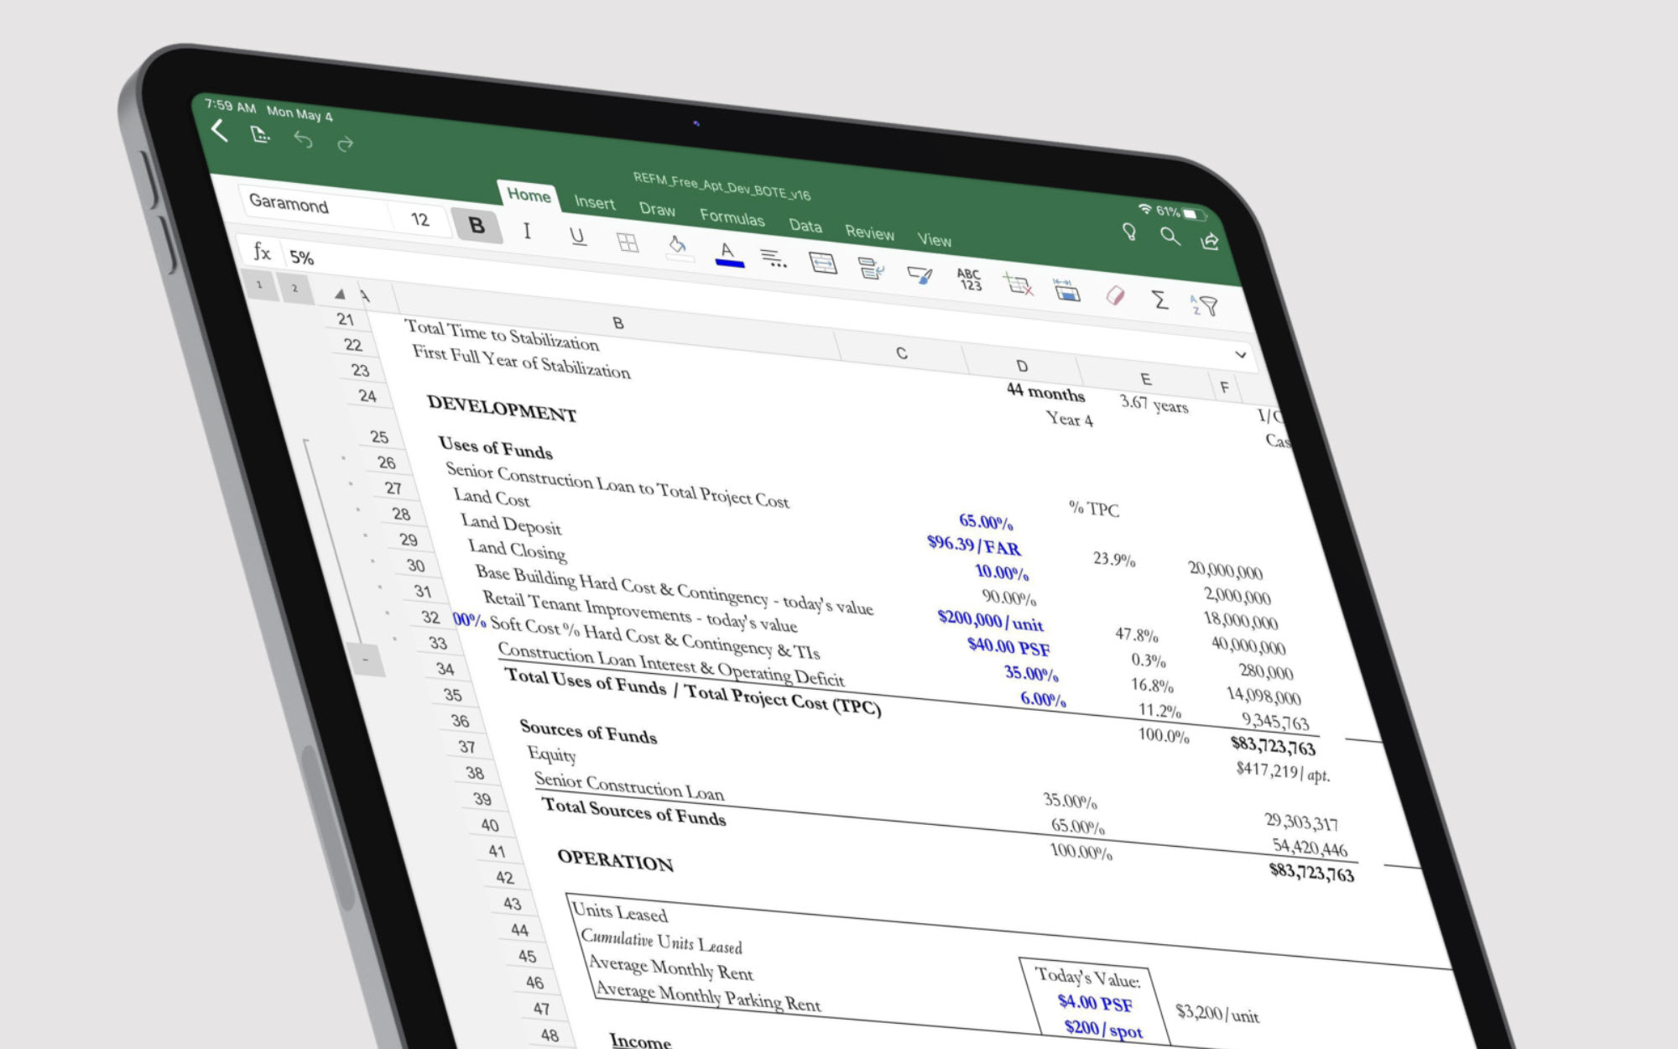Switch to the Insert tab
The image size is (1678, 1049).
[594, 202]
